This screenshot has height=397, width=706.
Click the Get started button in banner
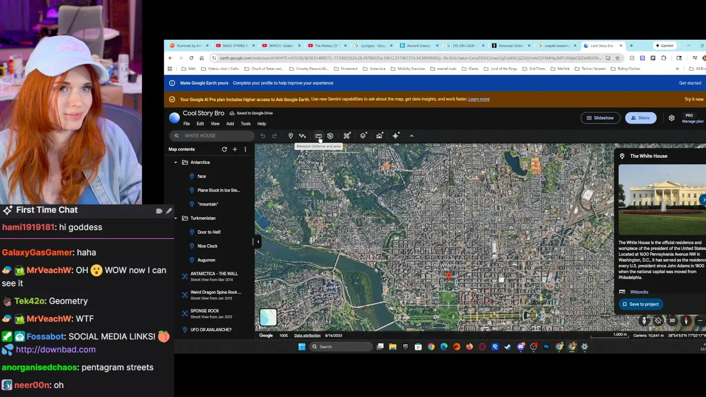(x=690, y=83)
